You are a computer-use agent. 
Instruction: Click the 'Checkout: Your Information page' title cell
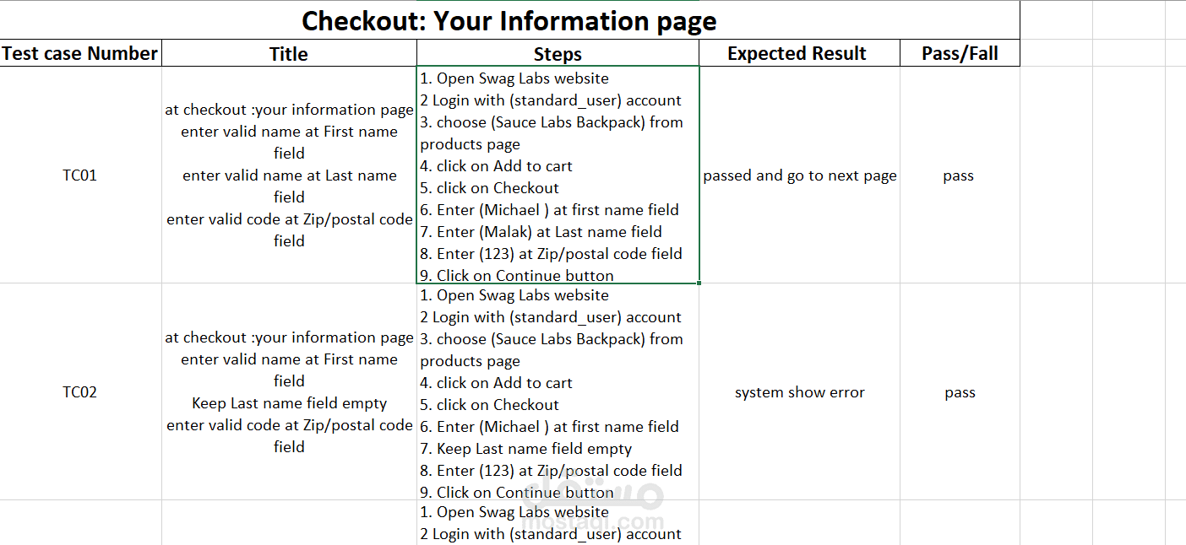(509, 20)
